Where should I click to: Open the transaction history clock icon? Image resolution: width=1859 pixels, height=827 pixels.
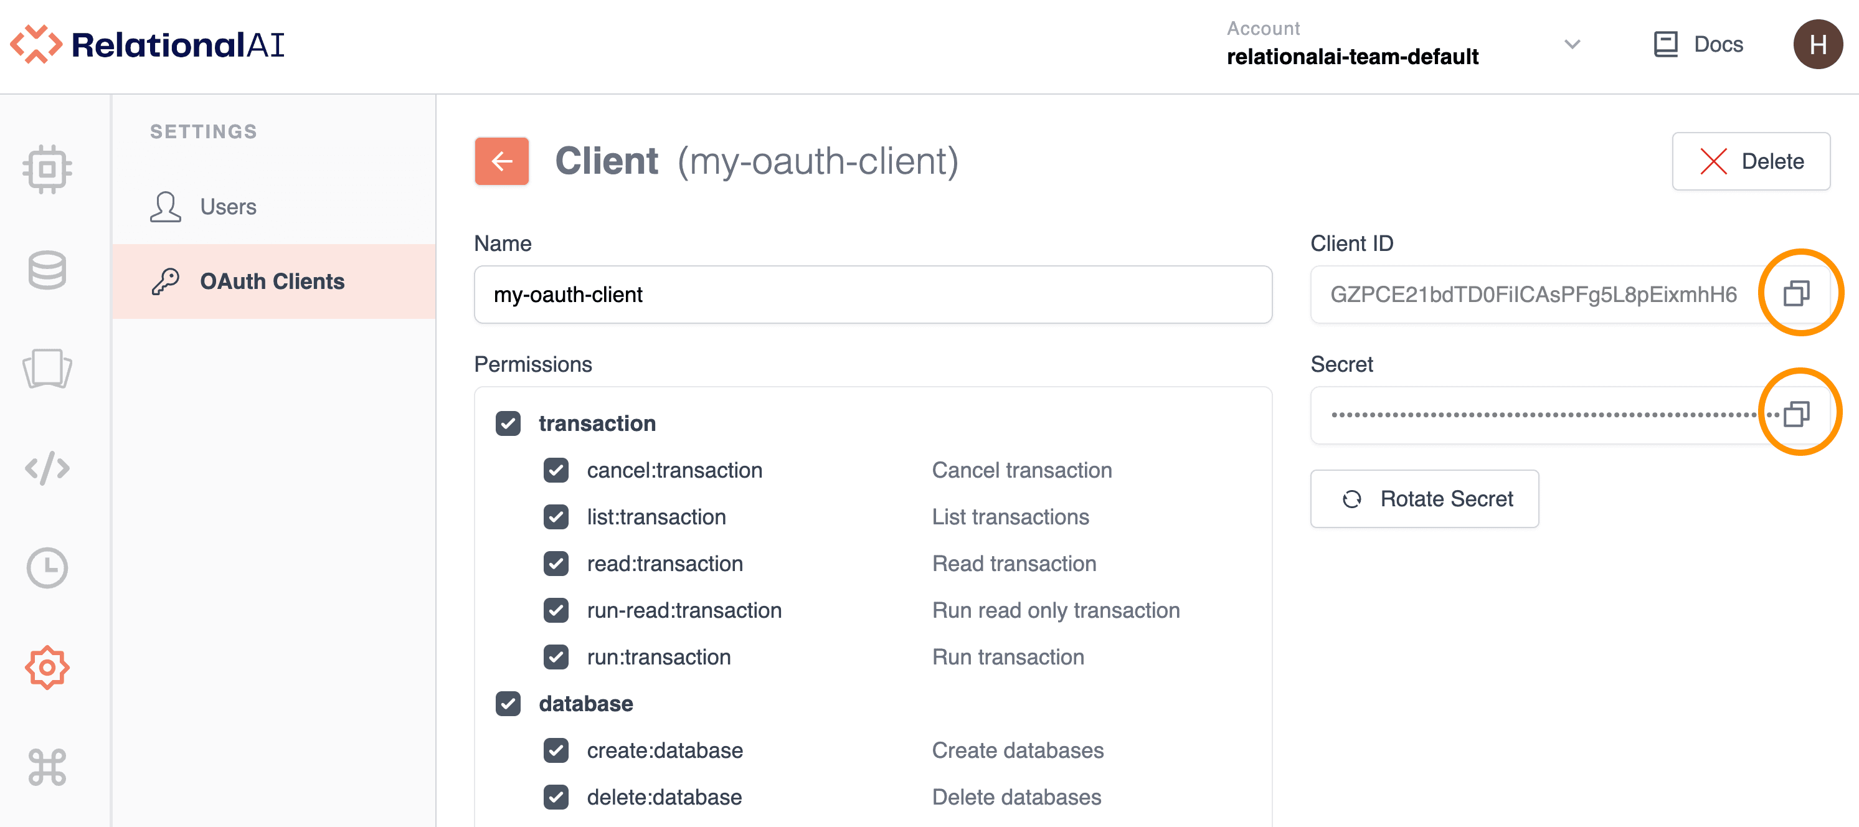(47, 568)
